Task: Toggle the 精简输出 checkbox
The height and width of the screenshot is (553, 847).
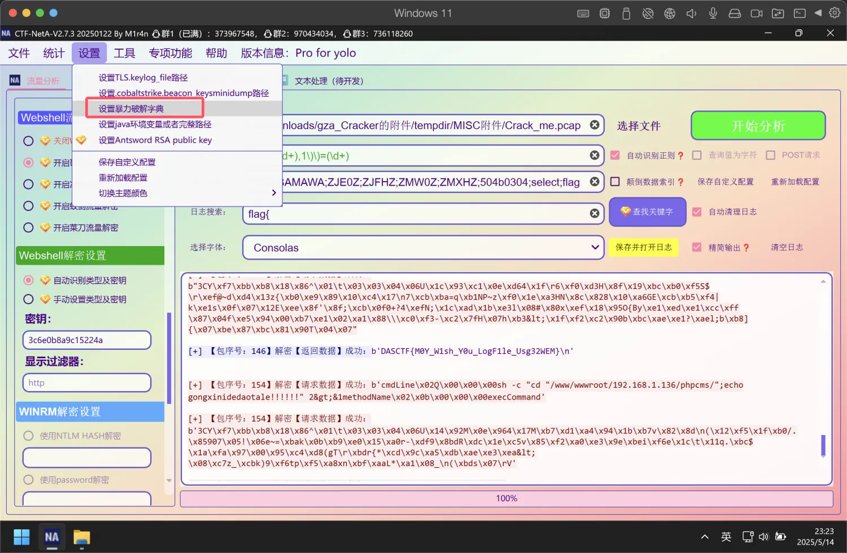Action: [x=697, y=247]
